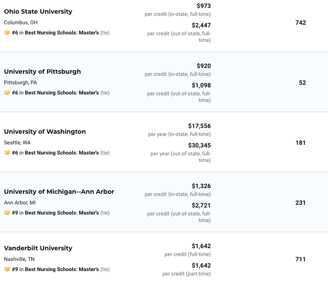View Washington's Best Nursing Schools: Master's ranking
Viewport: 328px width, 283px height.
[62, 153]
